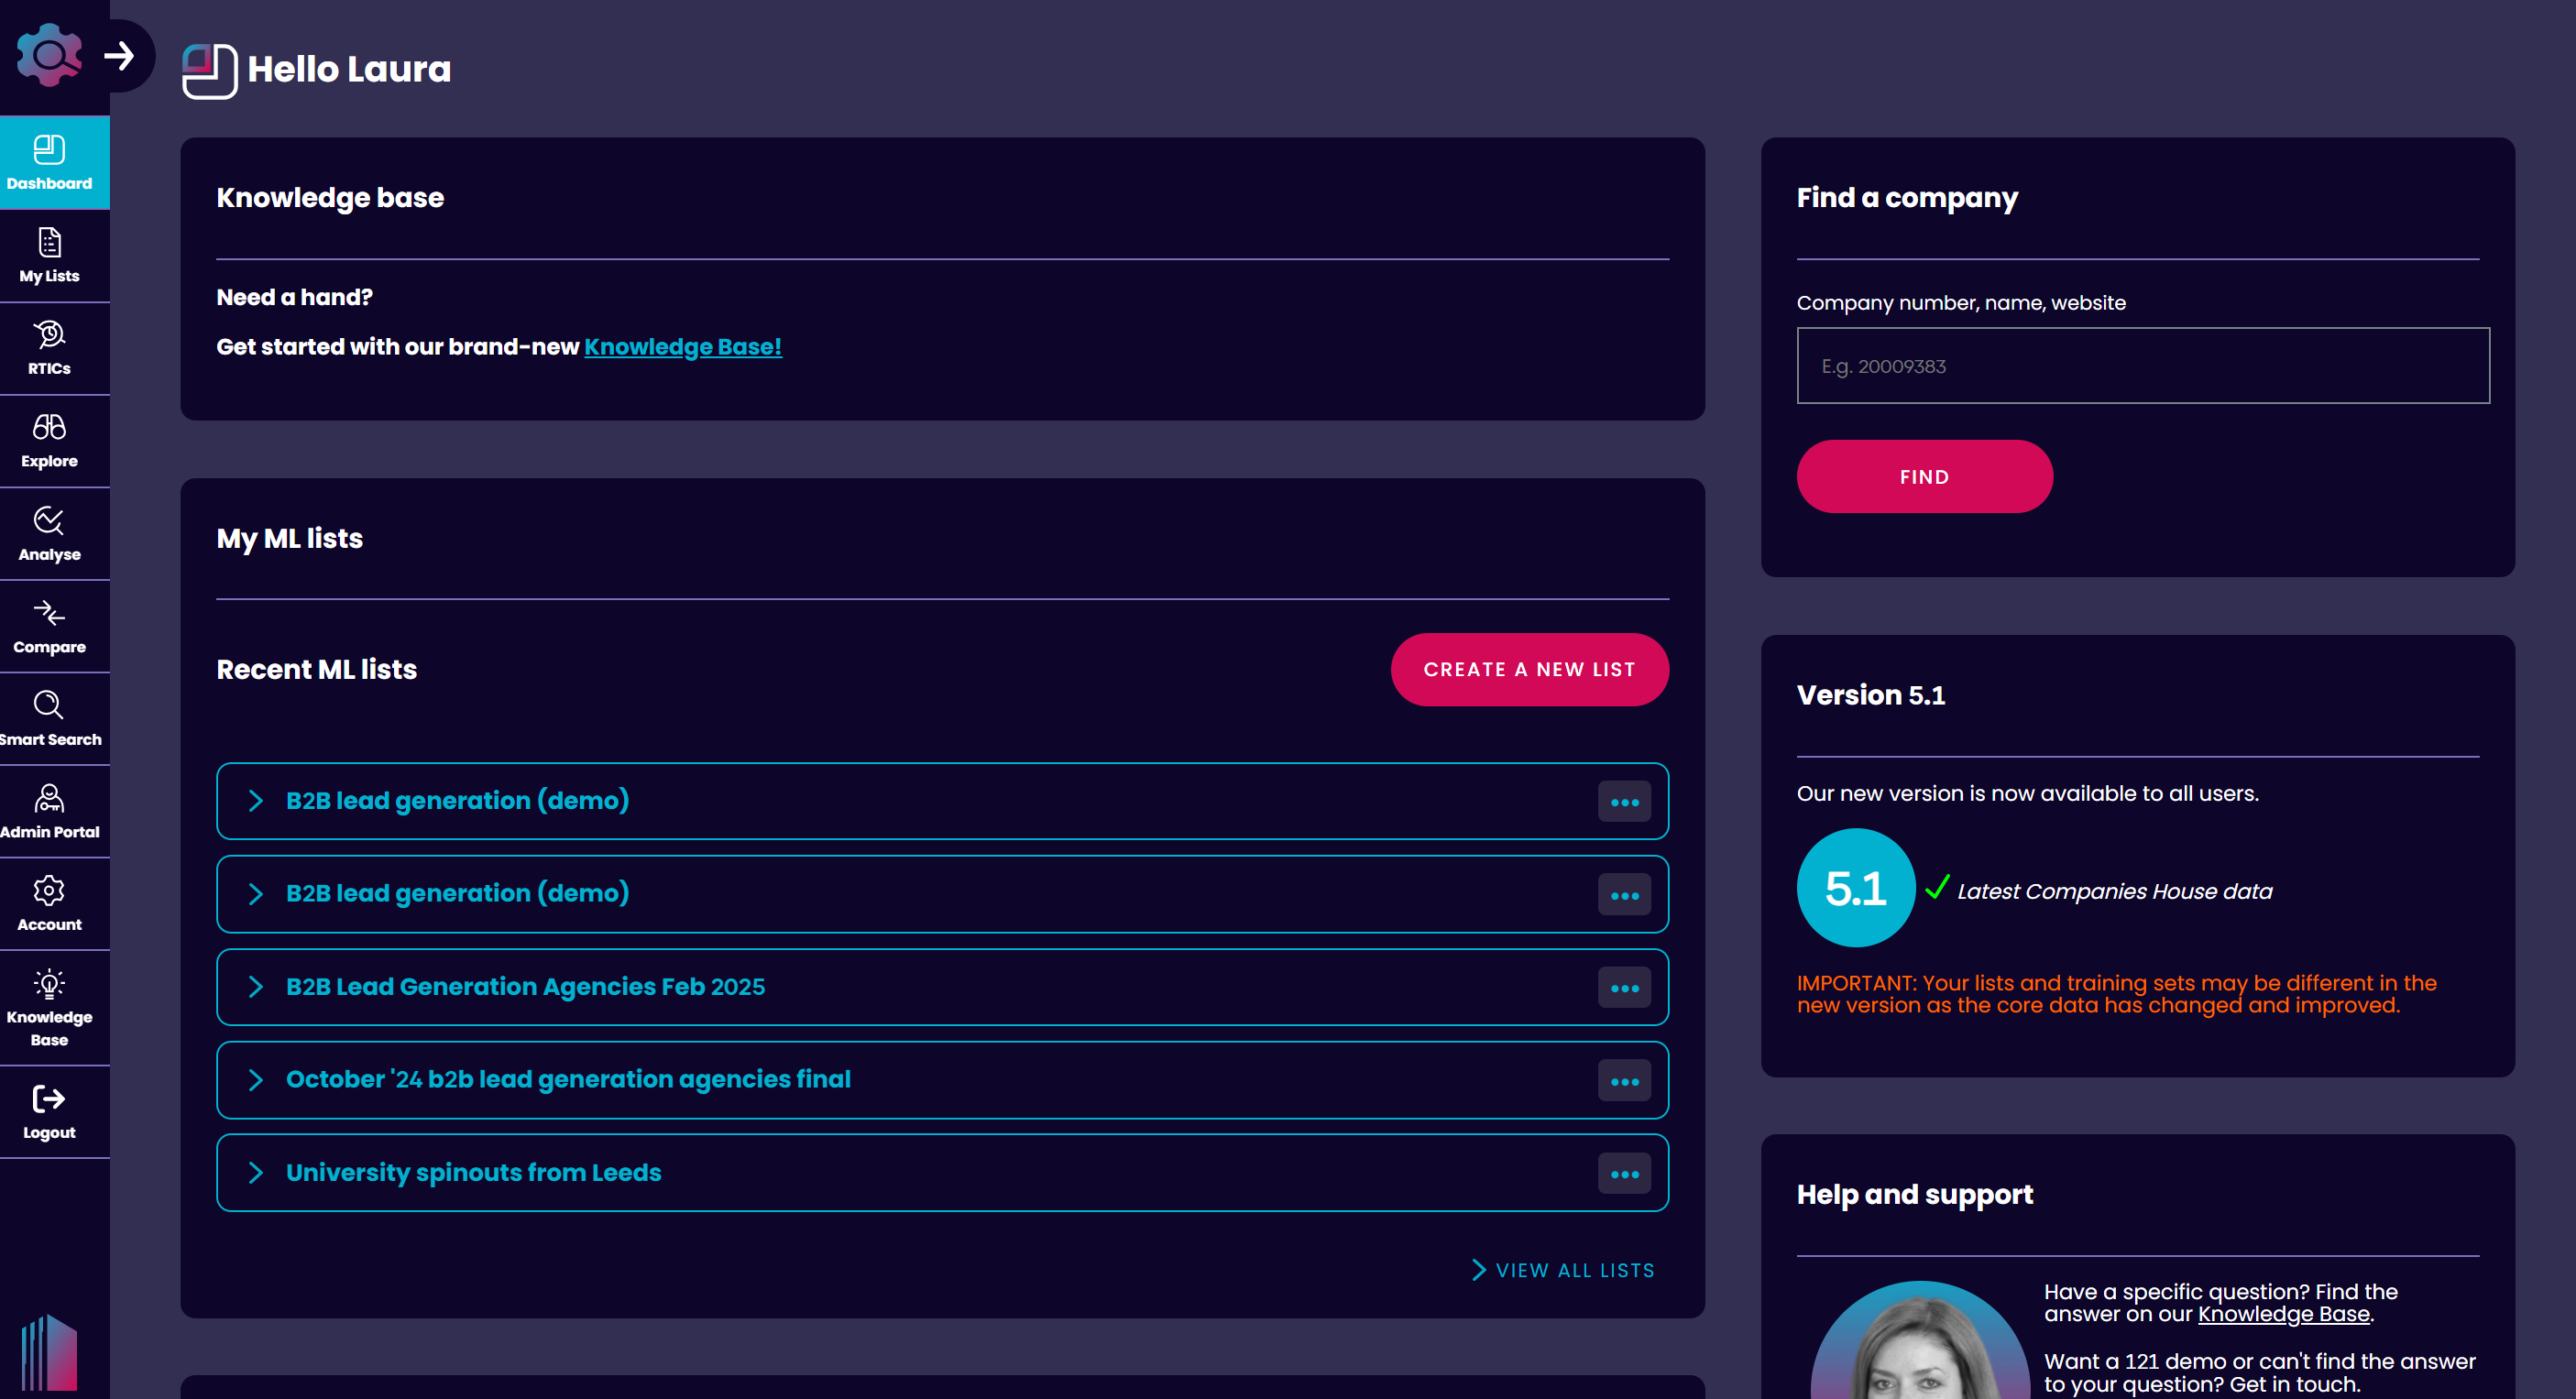
Task: Open options for October '24 b2b list
Action: (1624, 1081)
